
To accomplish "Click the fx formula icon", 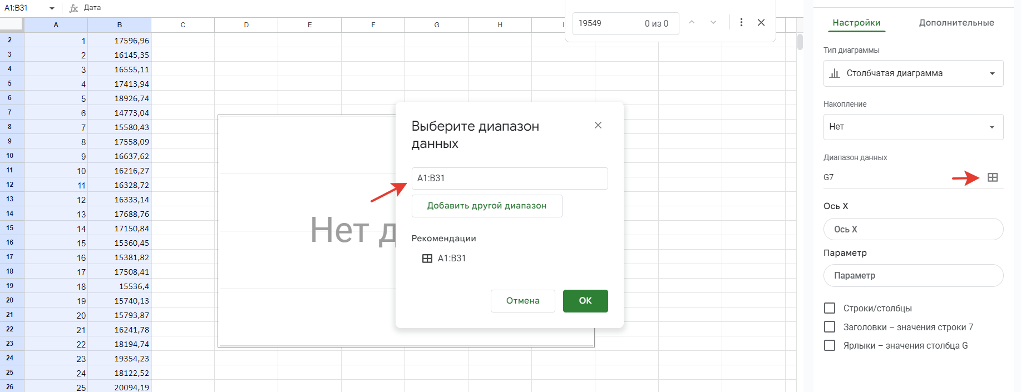I will click(73, 8).
